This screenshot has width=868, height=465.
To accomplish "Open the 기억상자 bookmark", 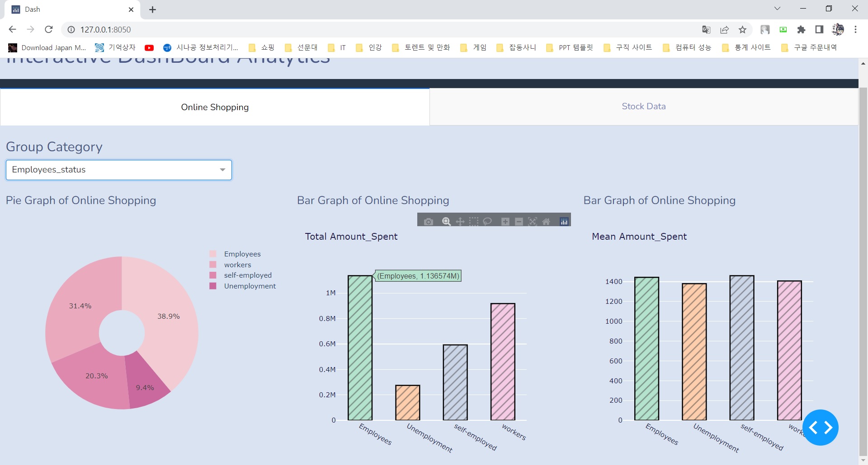I will click(115, 48).
